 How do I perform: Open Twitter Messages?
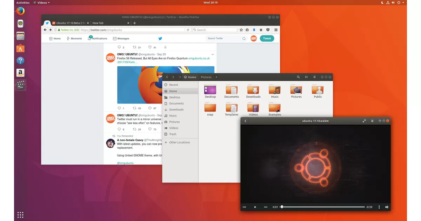(x=121, y=39)
